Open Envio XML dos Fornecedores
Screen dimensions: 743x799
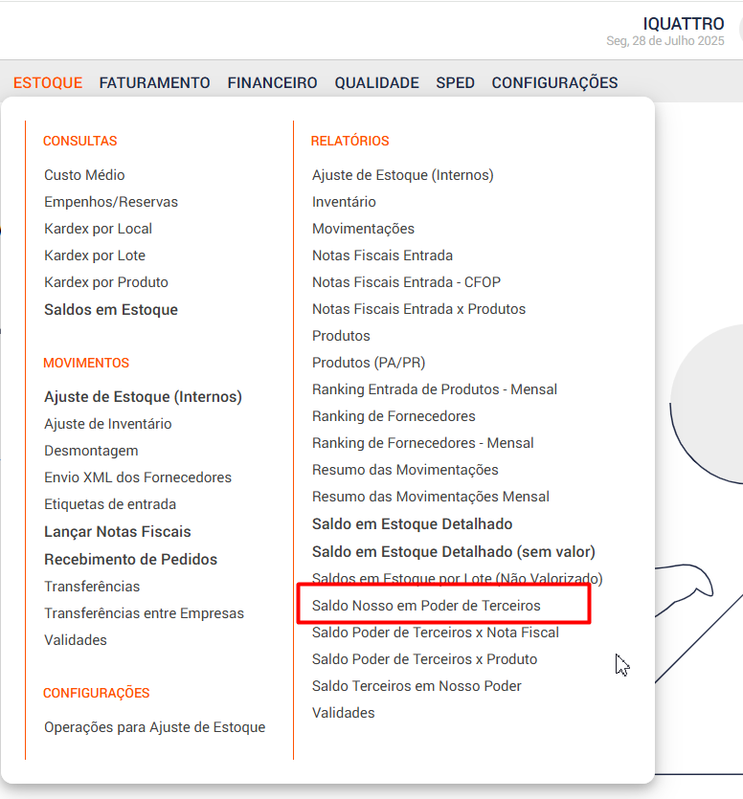(x=138, y=477)
